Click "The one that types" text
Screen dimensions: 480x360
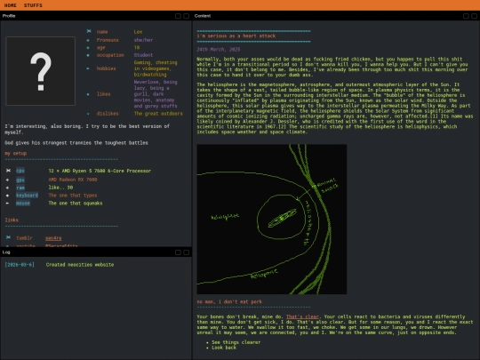(x=73, y=196)
